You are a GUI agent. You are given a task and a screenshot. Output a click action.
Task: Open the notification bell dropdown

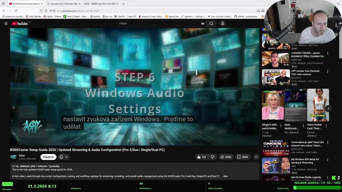[x=64, y=157]
